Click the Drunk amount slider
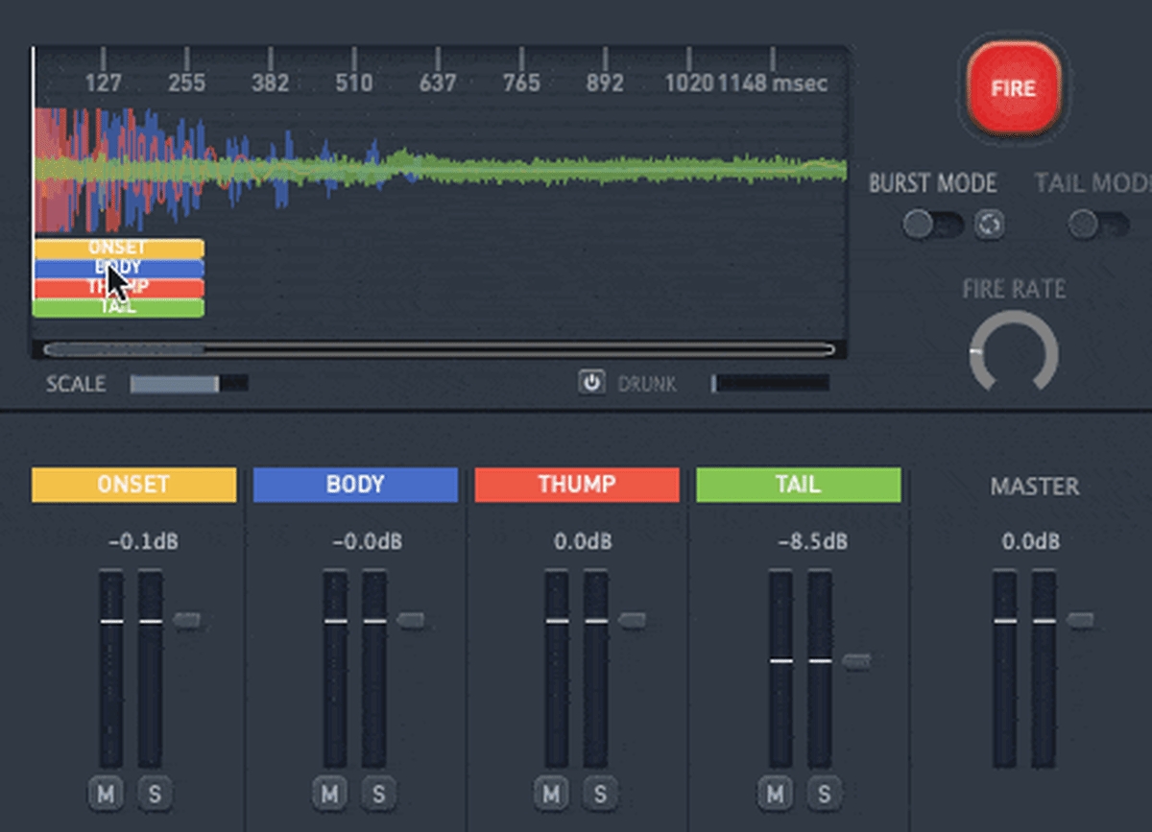The width and height of the screenshot is (1152, 832). point(770,384)
